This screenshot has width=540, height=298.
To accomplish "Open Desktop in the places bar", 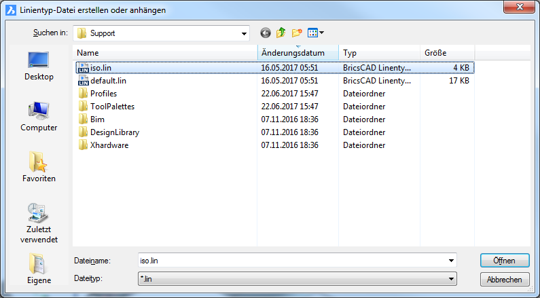I will [x=39, y=66].
